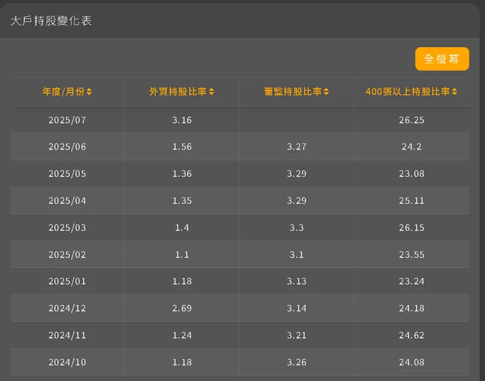Click large holder value 26.25

[412, 120]
